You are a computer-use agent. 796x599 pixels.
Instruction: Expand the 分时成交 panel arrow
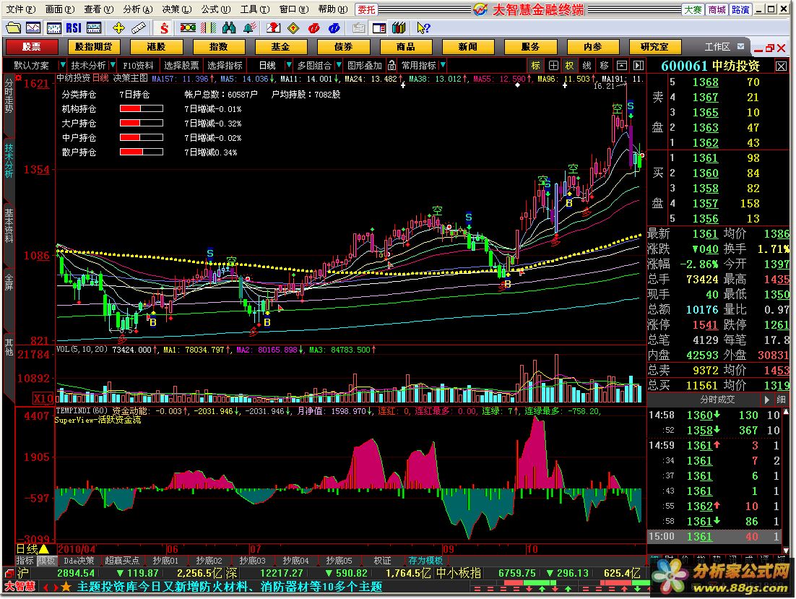(x=766, y=400)
